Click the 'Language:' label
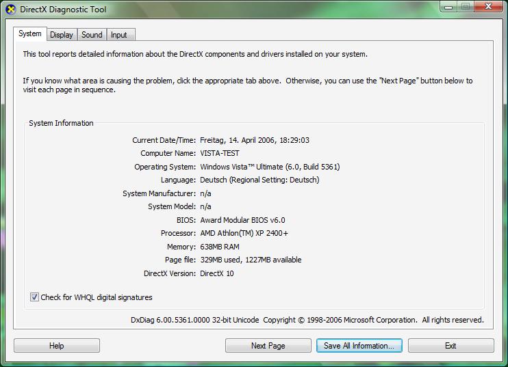508x367 pixels. click(x=178, y=180)
